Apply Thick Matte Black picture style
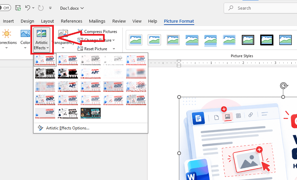Screen dimensions: 297x180 pyautogui.click(x=267, y=40)
